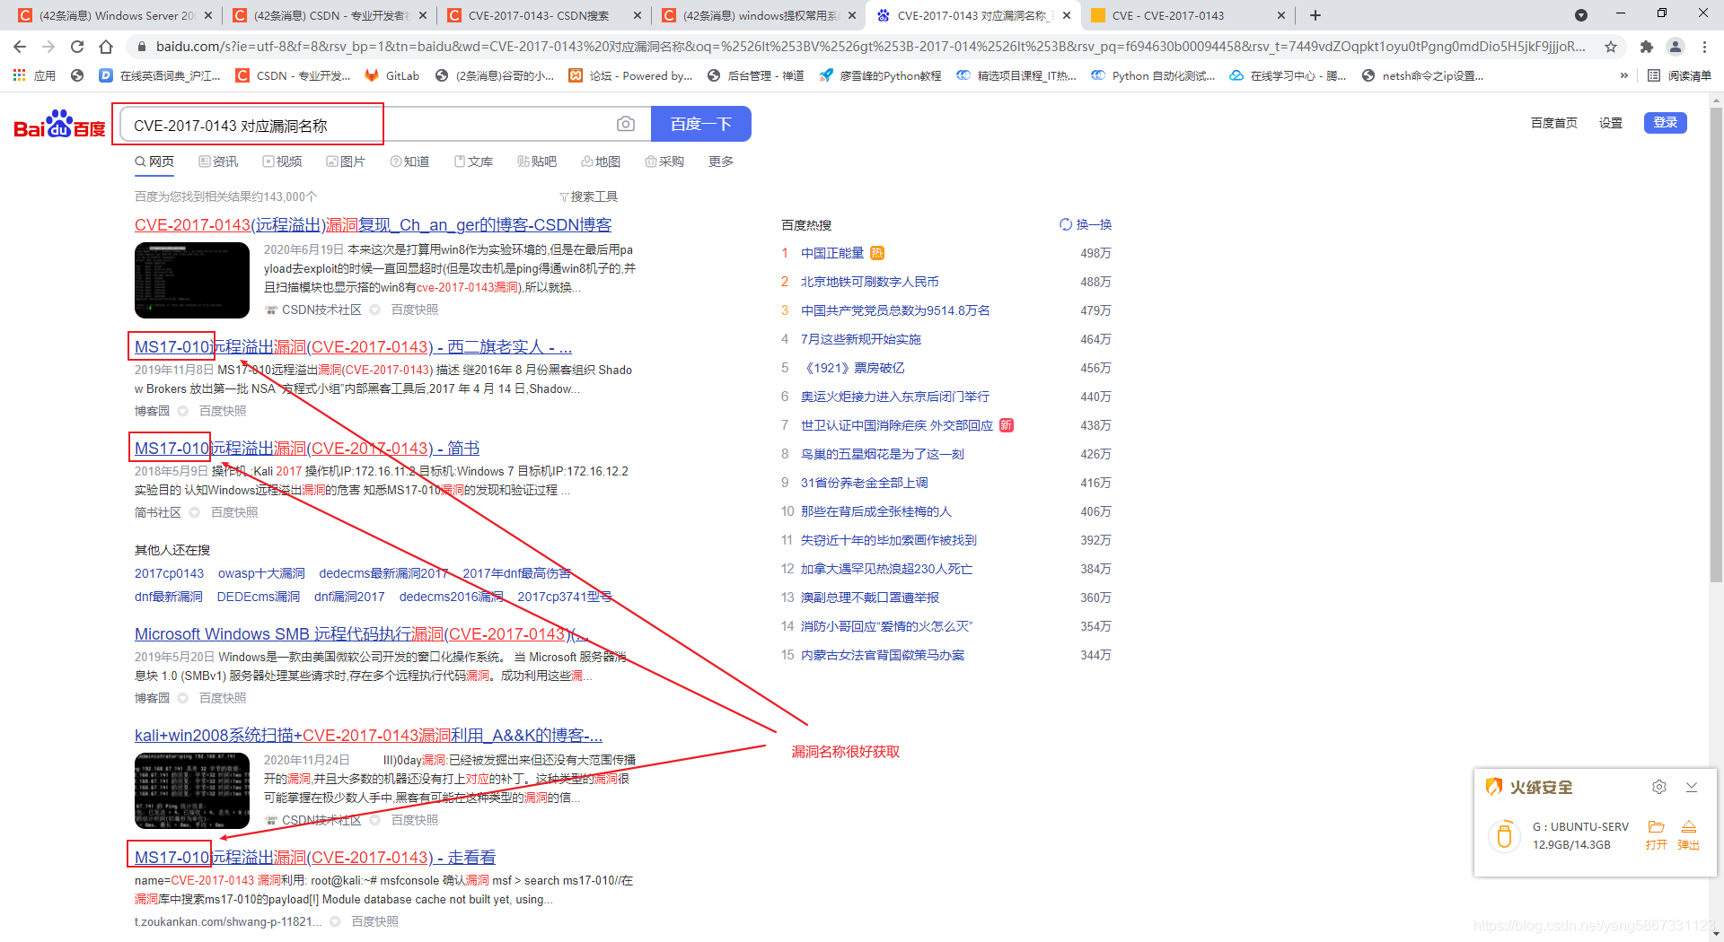Image resolution: width=1724 pixels, height=942 pixels.
Task: Open kali+win2008系统扫描 result link
Action: [x=368, y=735]
